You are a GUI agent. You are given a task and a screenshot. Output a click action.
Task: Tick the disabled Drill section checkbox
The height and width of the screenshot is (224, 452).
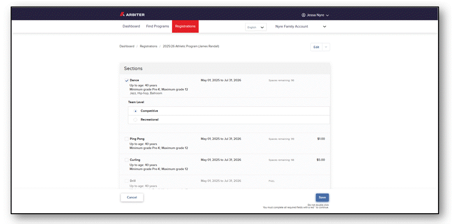point(127,181)
